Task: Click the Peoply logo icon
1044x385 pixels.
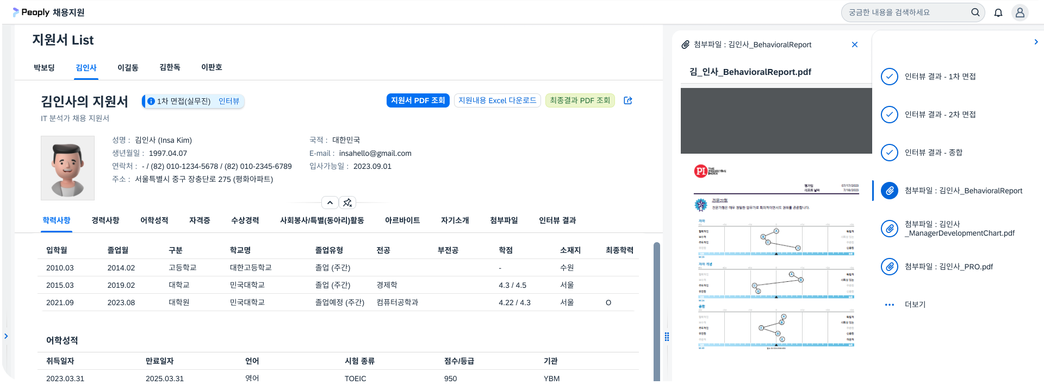Action: [15, 12]
